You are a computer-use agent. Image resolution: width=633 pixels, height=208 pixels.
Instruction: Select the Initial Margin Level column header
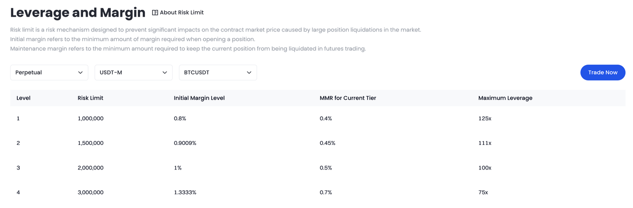pos(199,98)
